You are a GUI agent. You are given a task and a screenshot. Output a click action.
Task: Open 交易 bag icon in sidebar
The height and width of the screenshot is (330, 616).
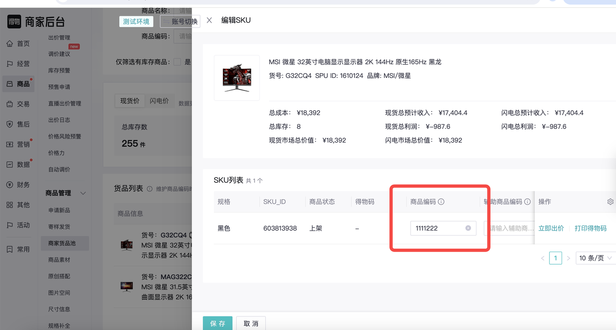(10, 104)
